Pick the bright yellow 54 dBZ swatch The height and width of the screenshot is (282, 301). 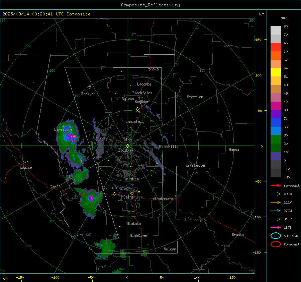click(x=276, y=72)
